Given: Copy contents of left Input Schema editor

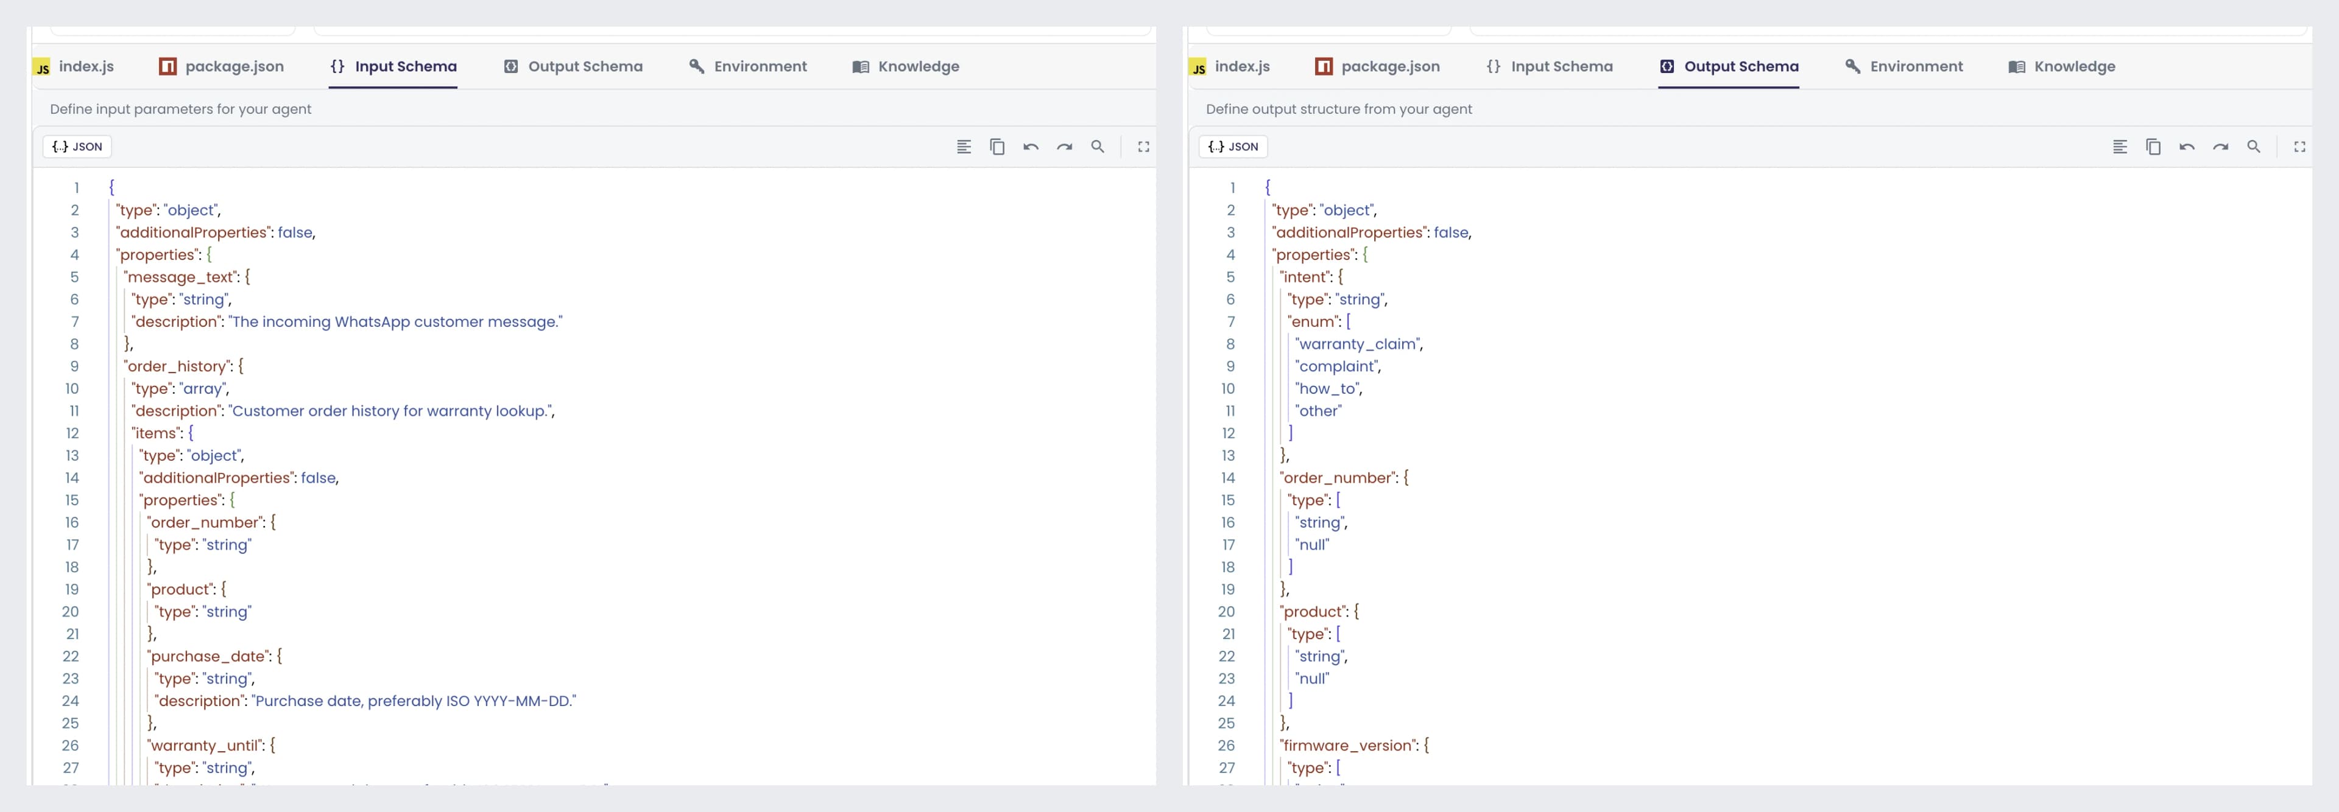Looking at the screenshot, I should (x=997, y=147).
